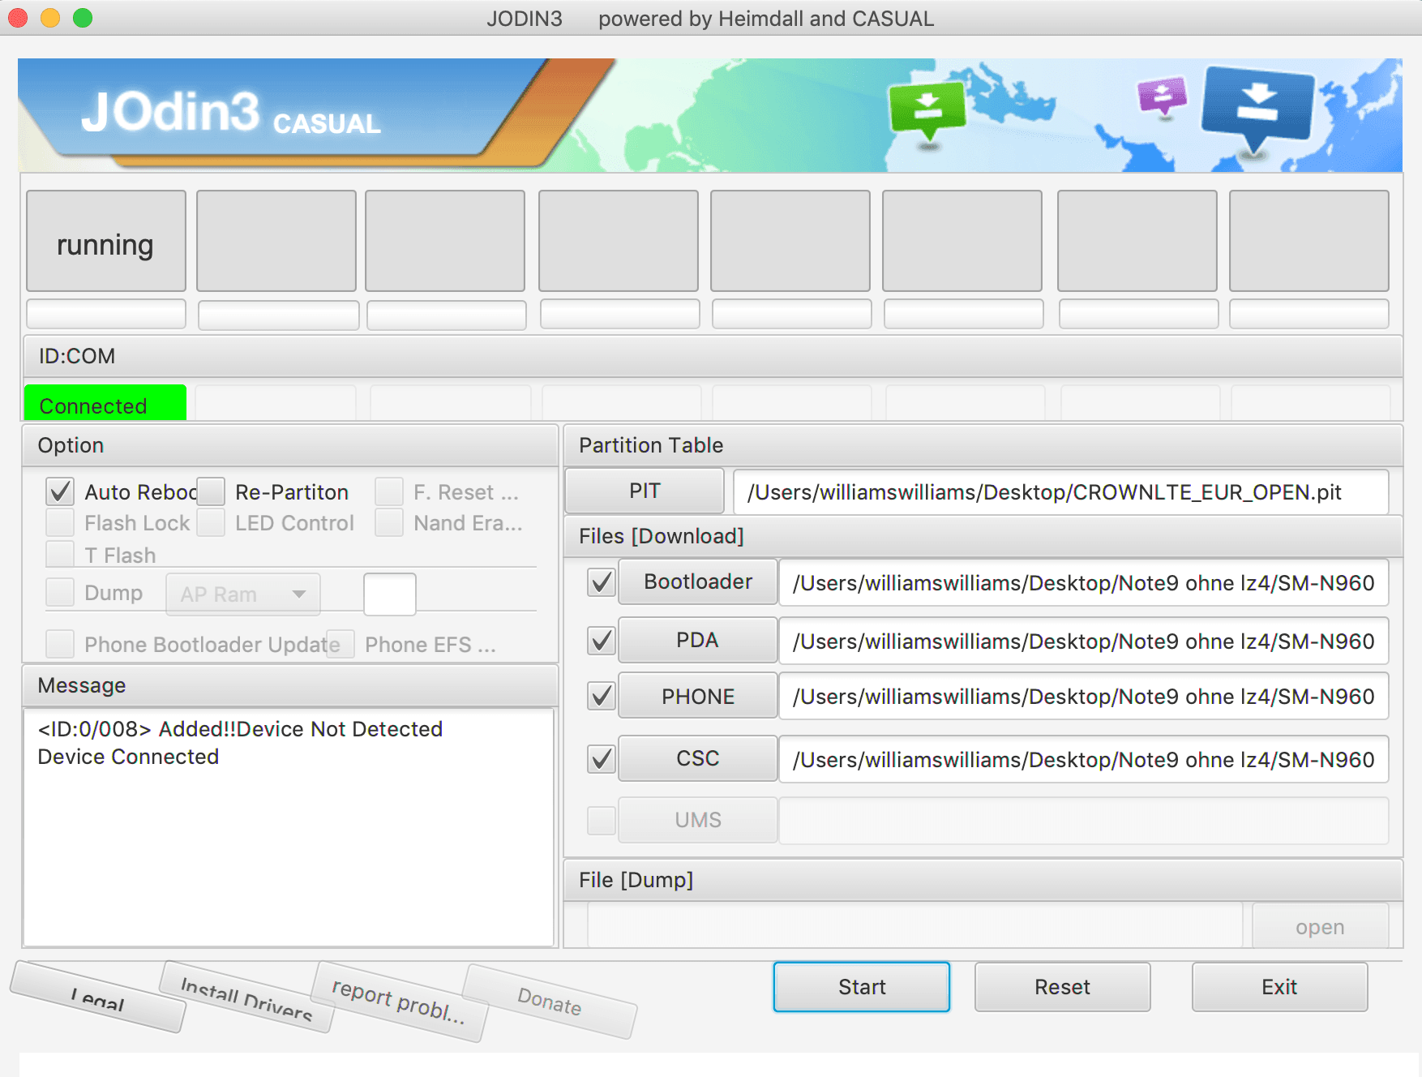Uncheck the CSC file checkbox
The width and height of the screenshot is (1422, 1077).
pyautogui.click(x=602, y=759)
